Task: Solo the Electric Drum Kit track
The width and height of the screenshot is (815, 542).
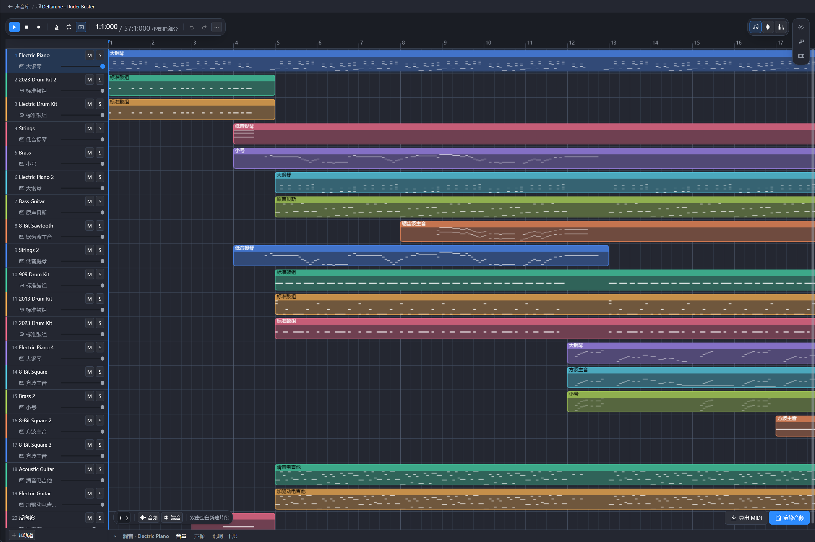Action: (x=100, y=104)
